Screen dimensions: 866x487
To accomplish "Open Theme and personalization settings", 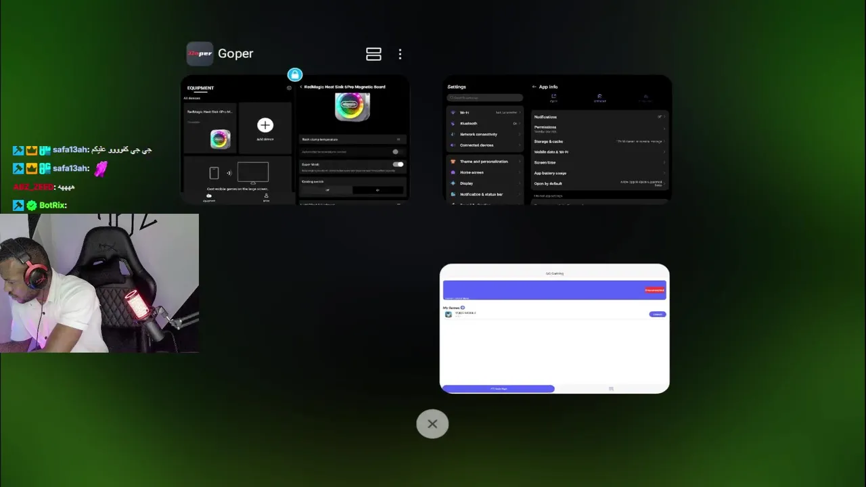I will click(485, 162).
